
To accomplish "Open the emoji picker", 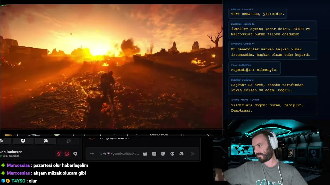I will 172,154.
